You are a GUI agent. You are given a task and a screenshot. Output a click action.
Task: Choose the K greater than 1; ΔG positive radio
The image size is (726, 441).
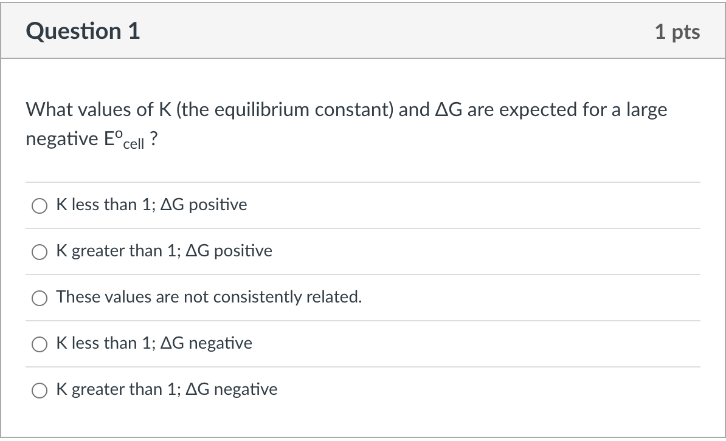(40, 251)
